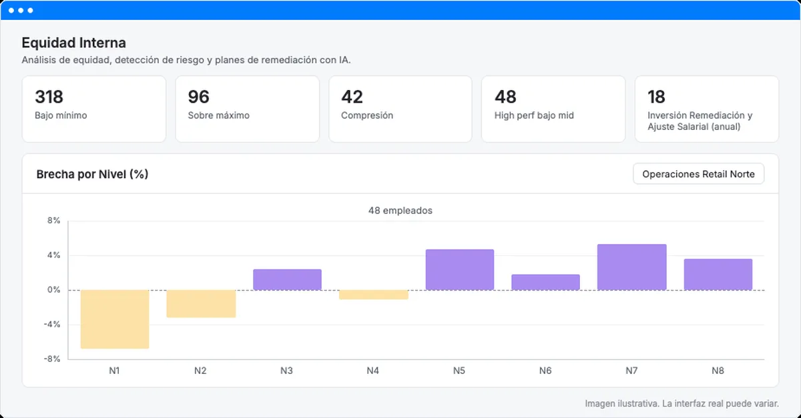
Task: Click the Brecha por Nivel (%) heading
Action: point(92,174)
